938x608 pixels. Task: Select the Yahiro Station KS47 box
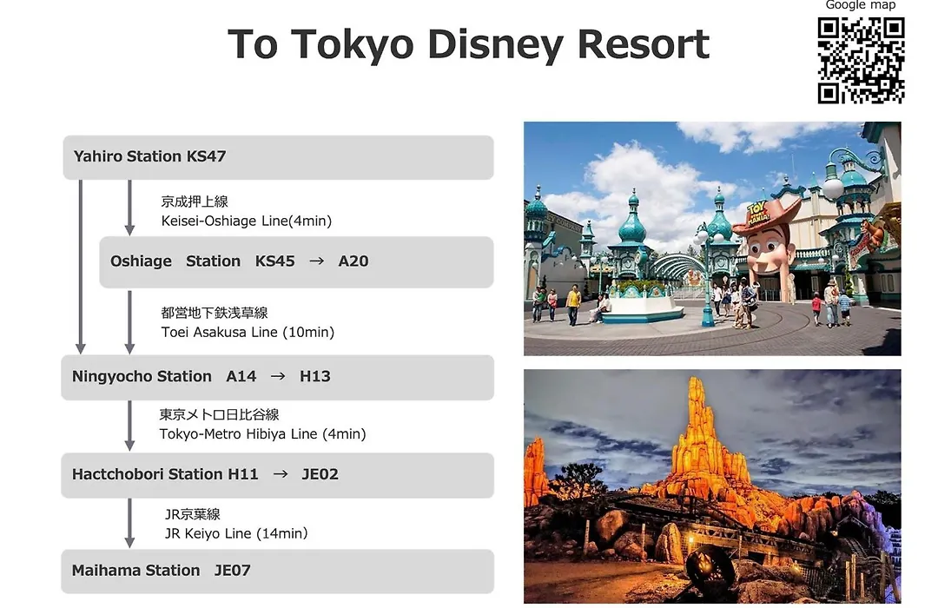pos(278,157)
